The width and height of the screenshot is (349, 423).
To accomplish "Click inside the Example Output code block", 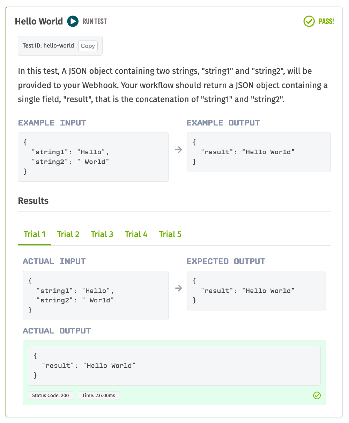I will coord(259,152).
